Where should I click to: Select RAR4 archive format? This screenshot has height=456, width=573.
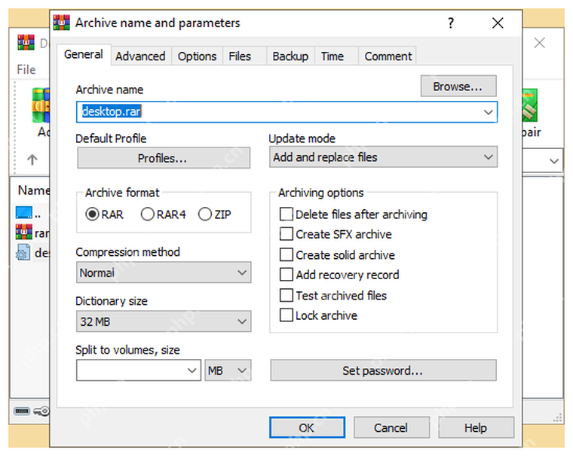coord(148,214)
